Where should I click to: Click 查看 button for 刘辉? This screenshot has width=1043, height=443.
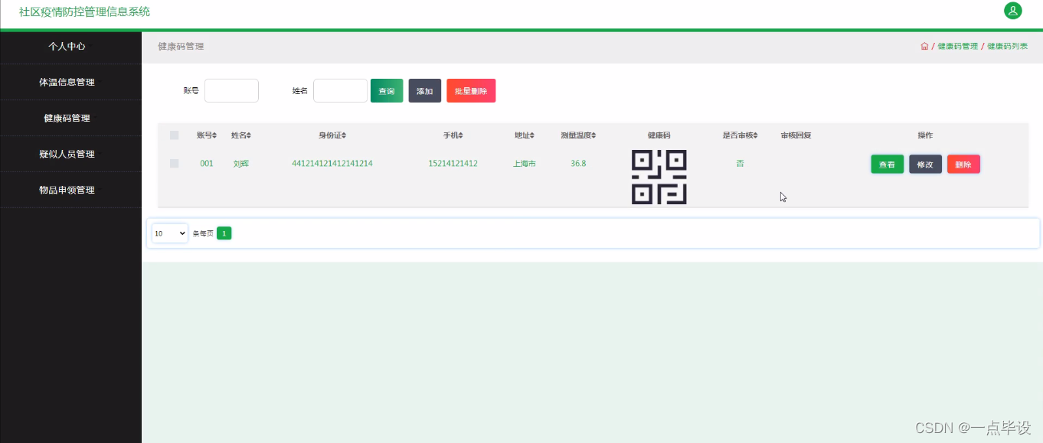[x=887, y=164]
